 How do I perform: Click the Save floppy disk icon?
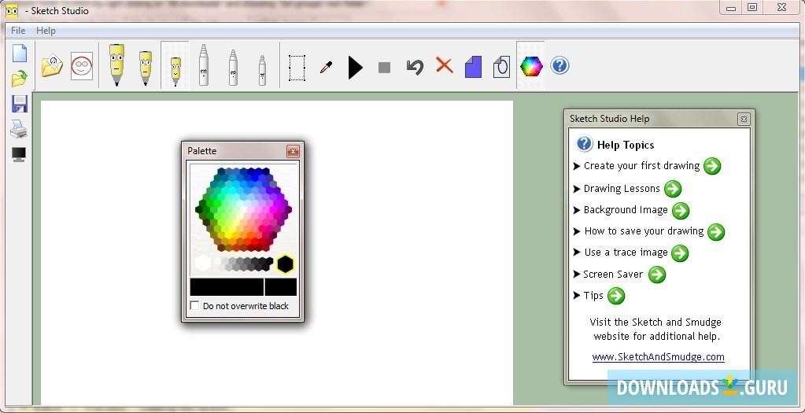pos(19,104)
